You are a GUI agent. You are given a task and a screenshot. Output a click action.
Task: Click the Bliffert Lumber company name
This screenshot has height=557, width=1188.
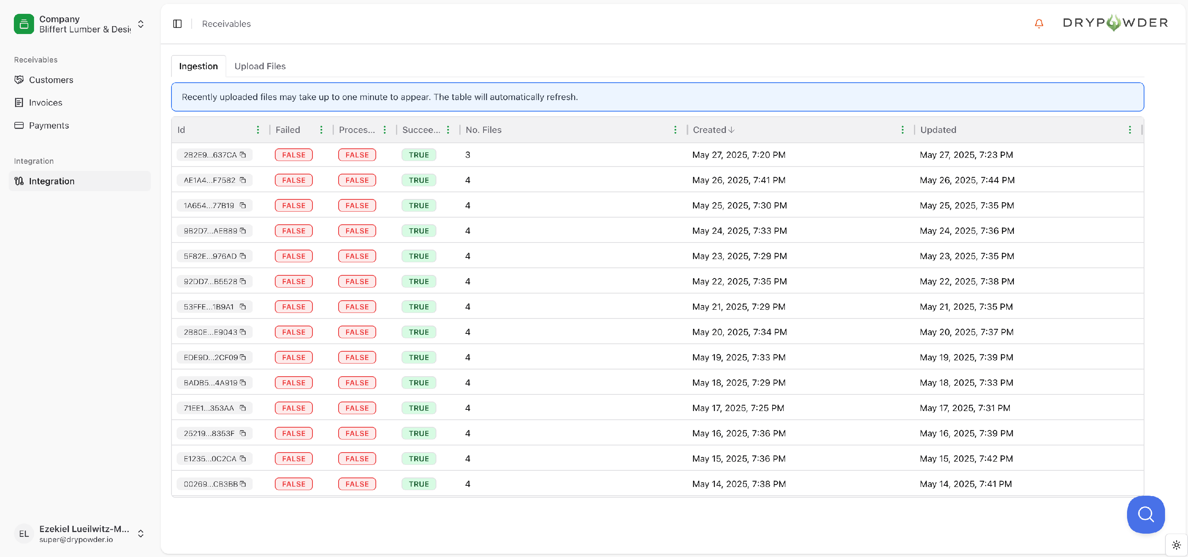[x=85, y=30]
